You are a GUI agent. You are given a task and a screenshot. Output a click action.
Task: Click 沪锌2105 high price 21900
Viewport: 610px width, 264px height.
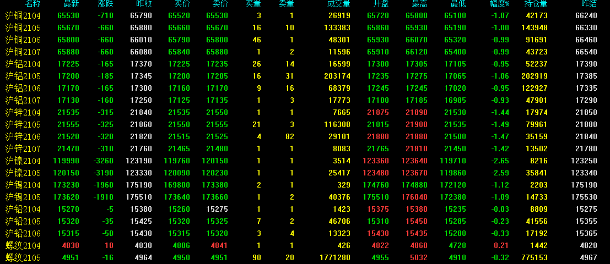416,125
